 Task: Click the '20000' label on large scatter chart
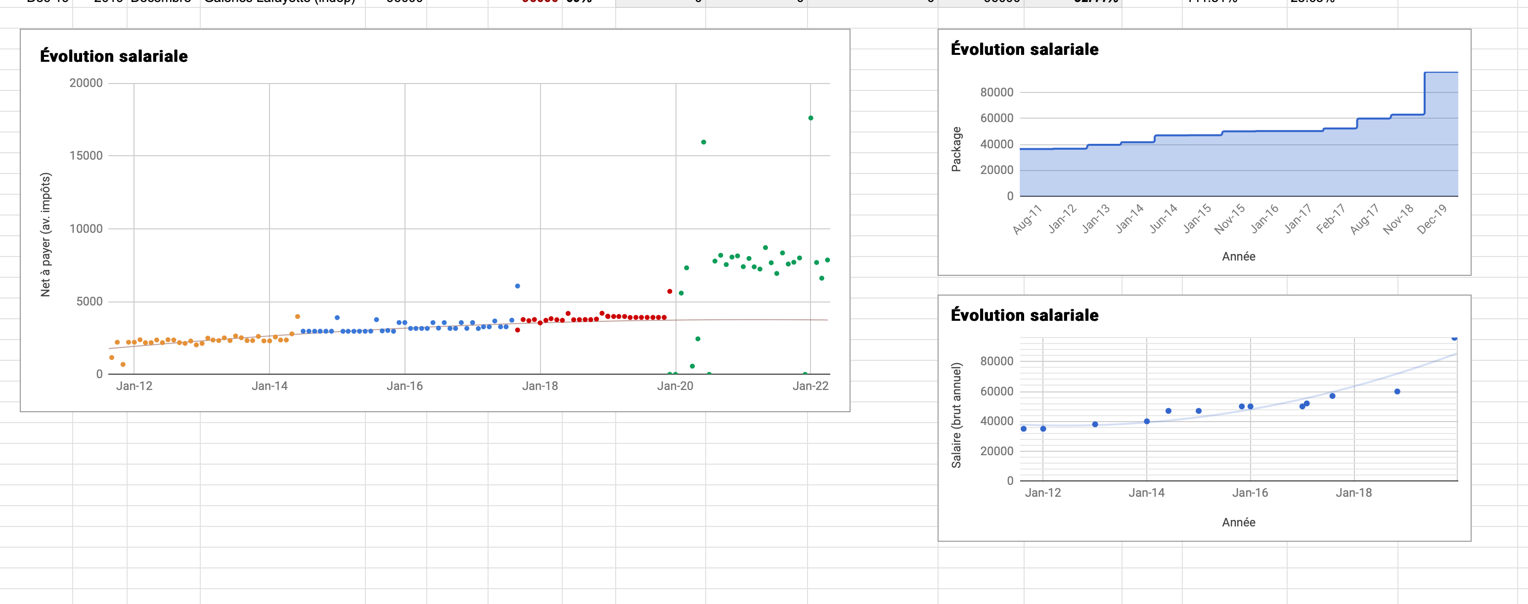[86, 83]
